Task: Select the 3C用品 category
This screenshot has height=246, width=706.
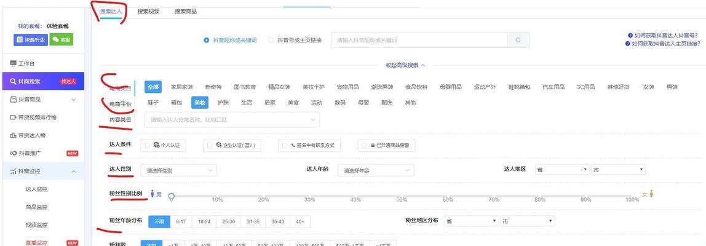Action: (586, 87)
